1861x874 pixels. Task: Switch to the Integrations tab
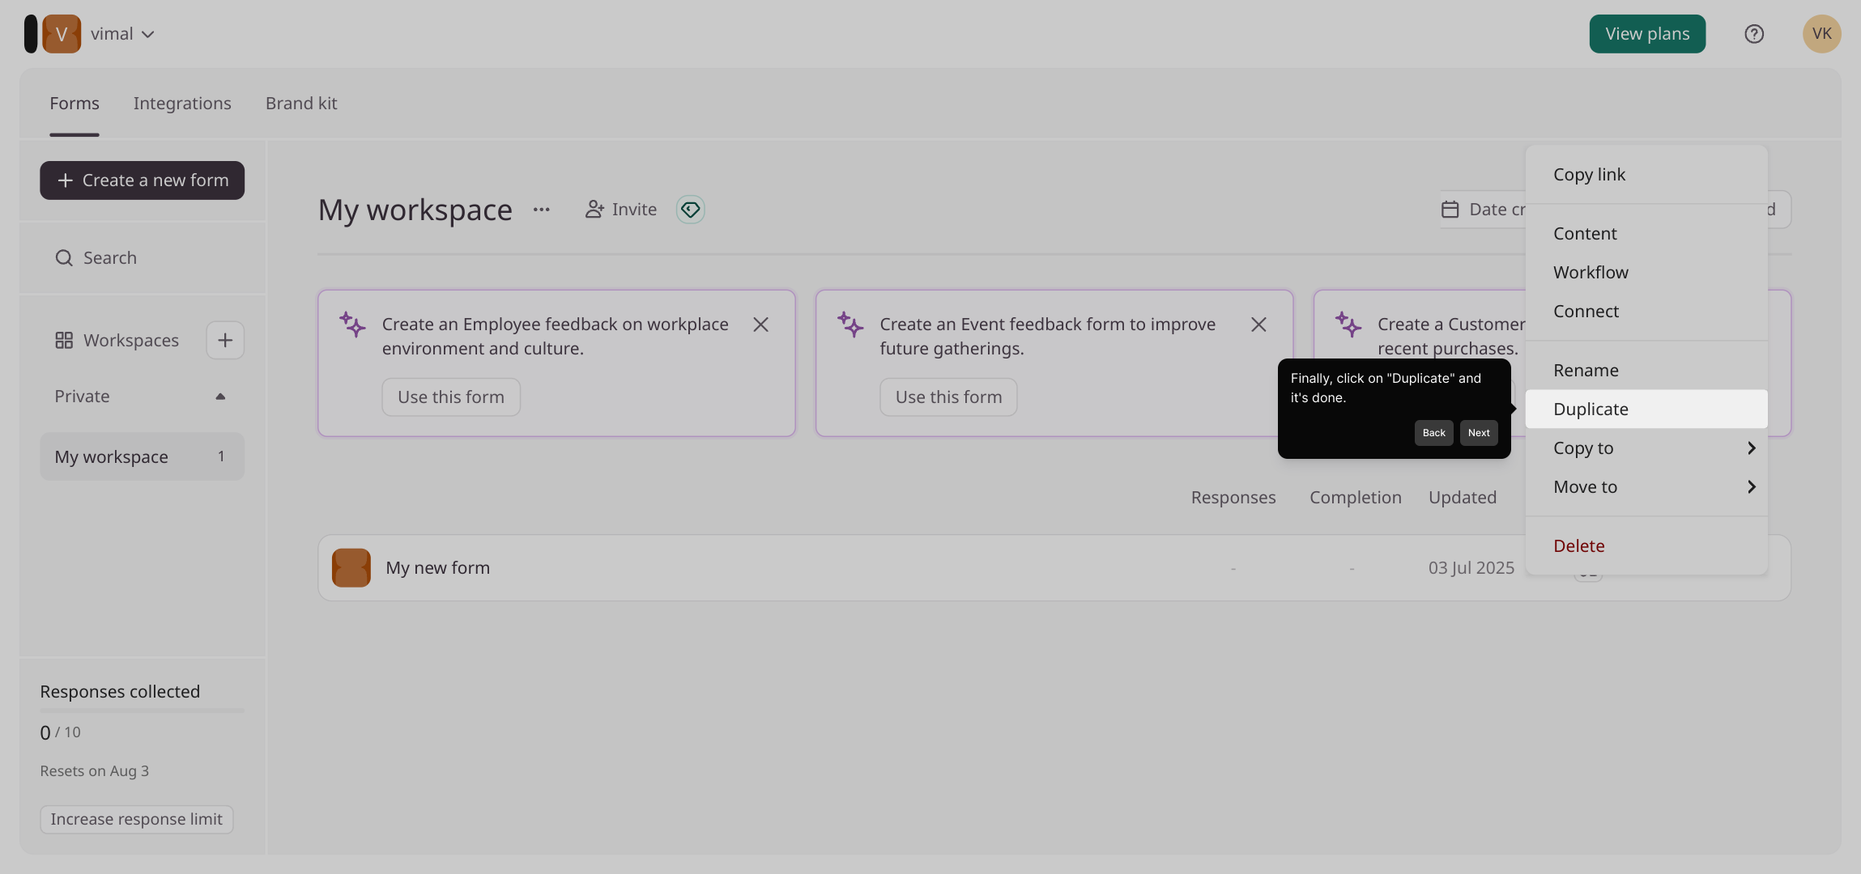pos(182,104)
